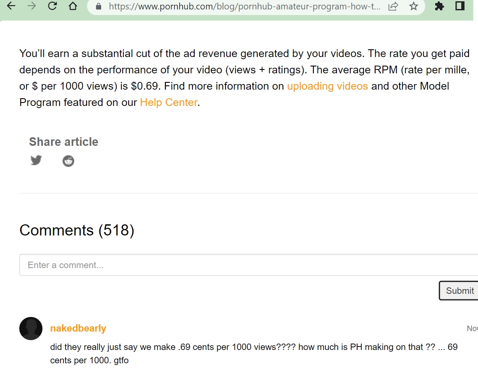Click the share page icon in address bar
This screenshot has height=368, width=478.
tap(394, 6)
